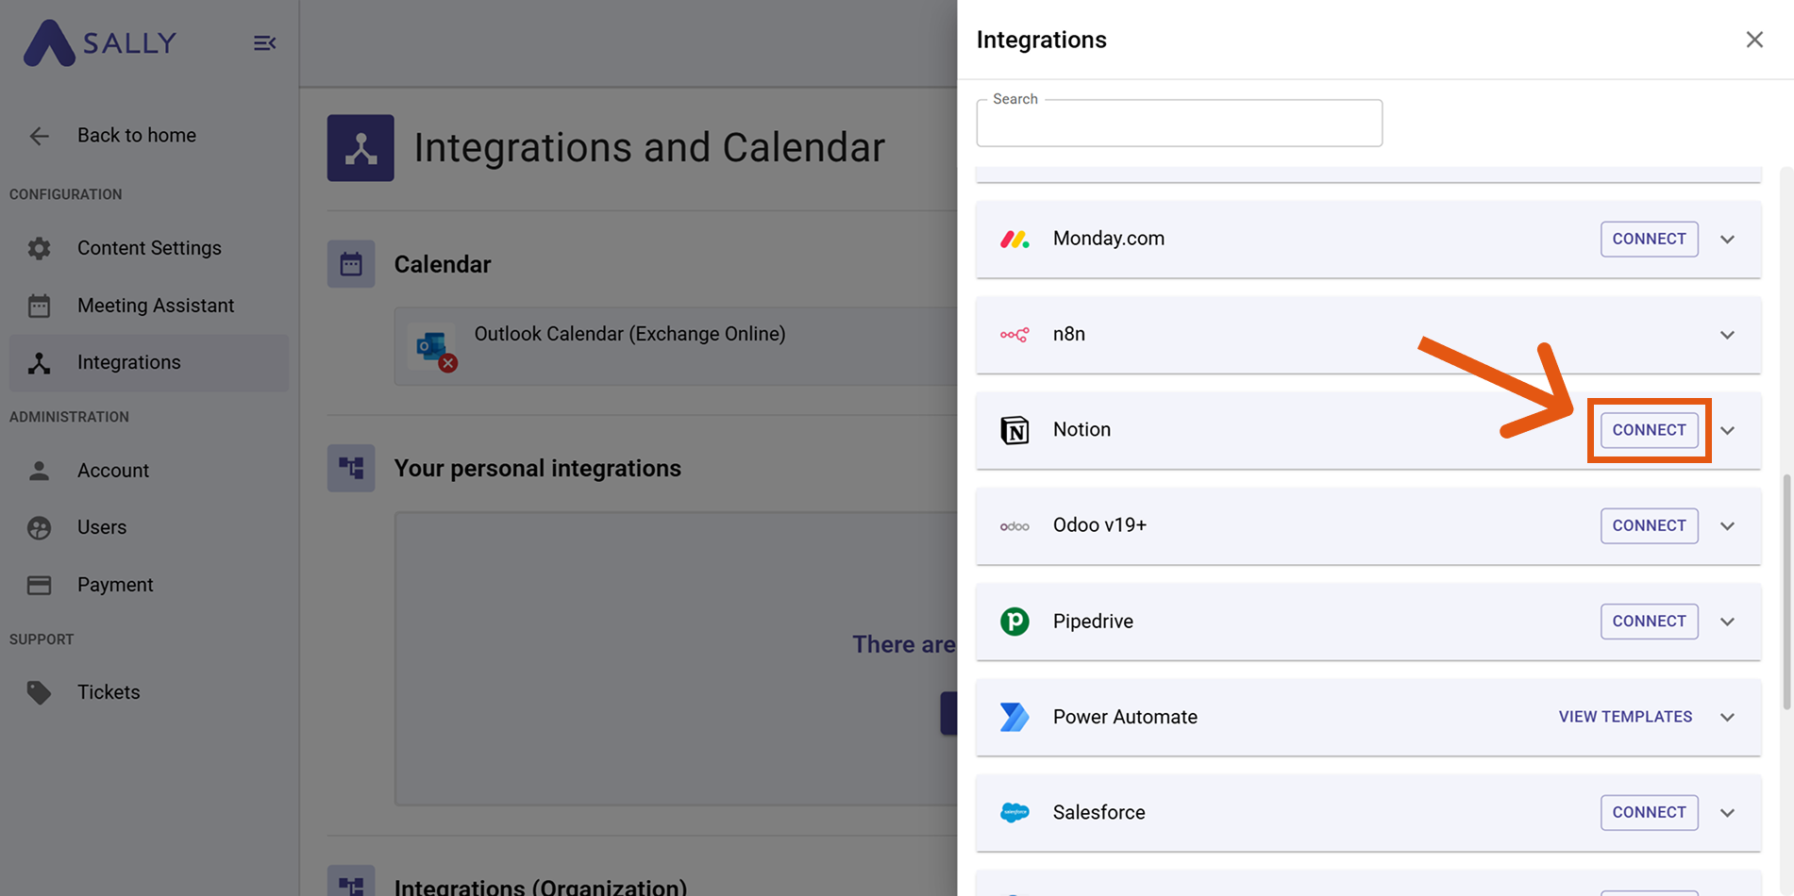Open the Tickets support page
Image resolution: width=1794 pixels, height=896 pixels.
109,692
